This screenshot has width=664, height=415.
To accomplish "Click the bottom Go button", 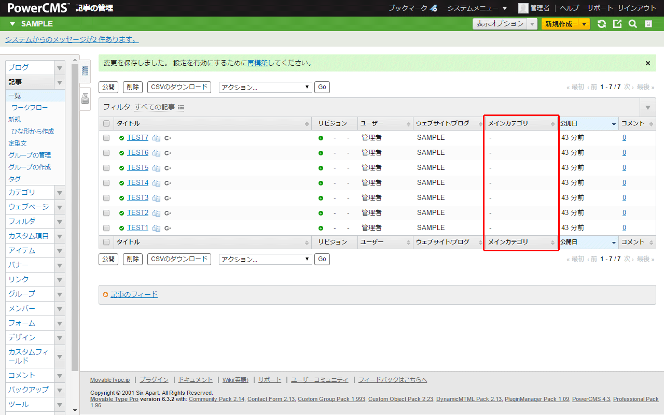I will pyautogui.click(x=322, y=259).
